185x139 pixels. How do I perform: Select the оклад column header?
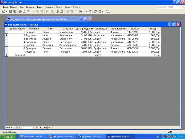(153, 29)
